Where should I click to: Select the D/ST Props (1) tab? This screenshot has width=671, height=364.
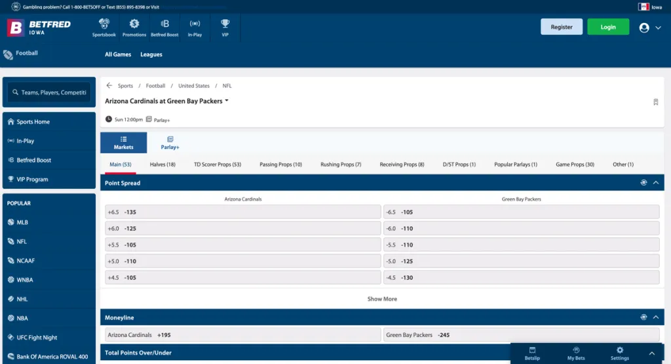click(x=459, y=165)
